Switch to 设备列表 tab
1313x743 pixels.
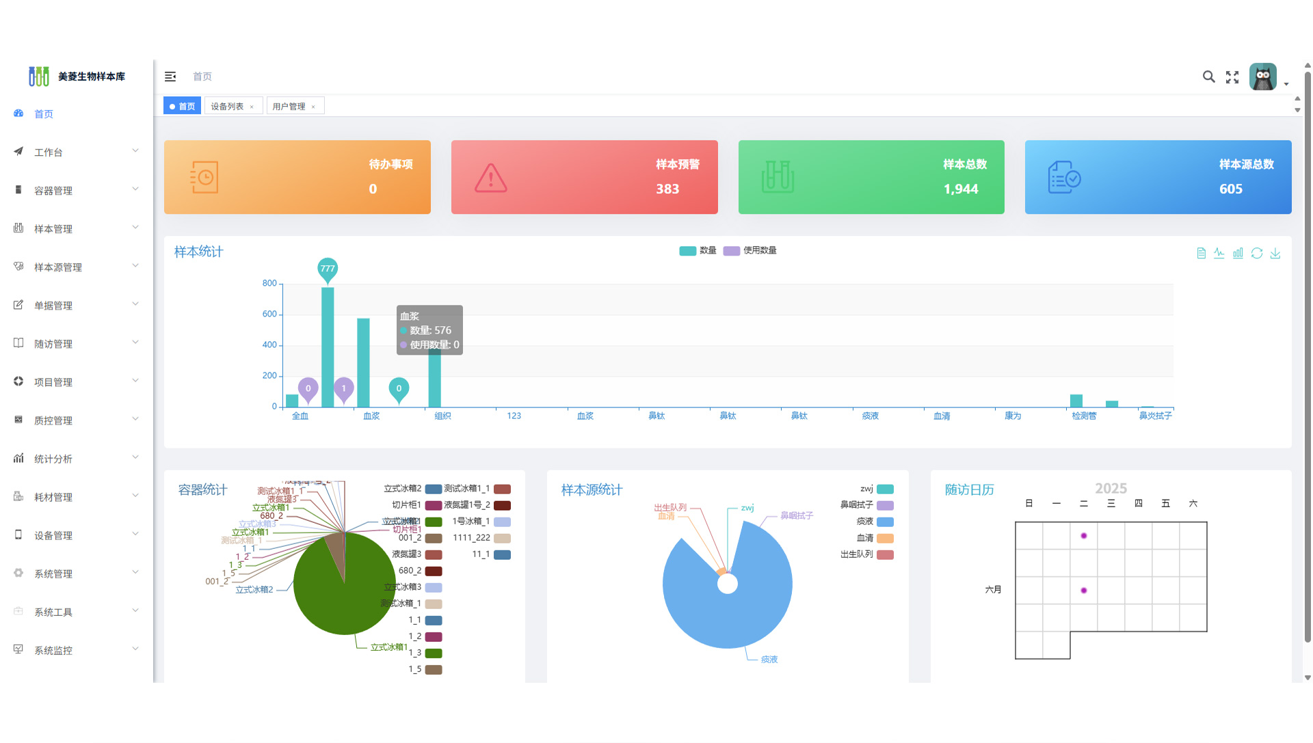tap(227, 107)
